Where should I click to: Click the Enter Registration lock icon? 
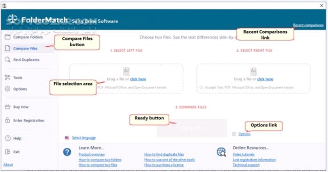[x=7, y=120]
